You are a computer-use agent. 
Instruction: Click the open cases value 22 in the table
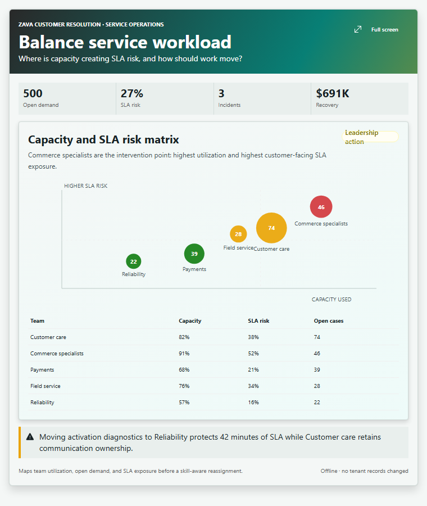[x=317, y=402]
